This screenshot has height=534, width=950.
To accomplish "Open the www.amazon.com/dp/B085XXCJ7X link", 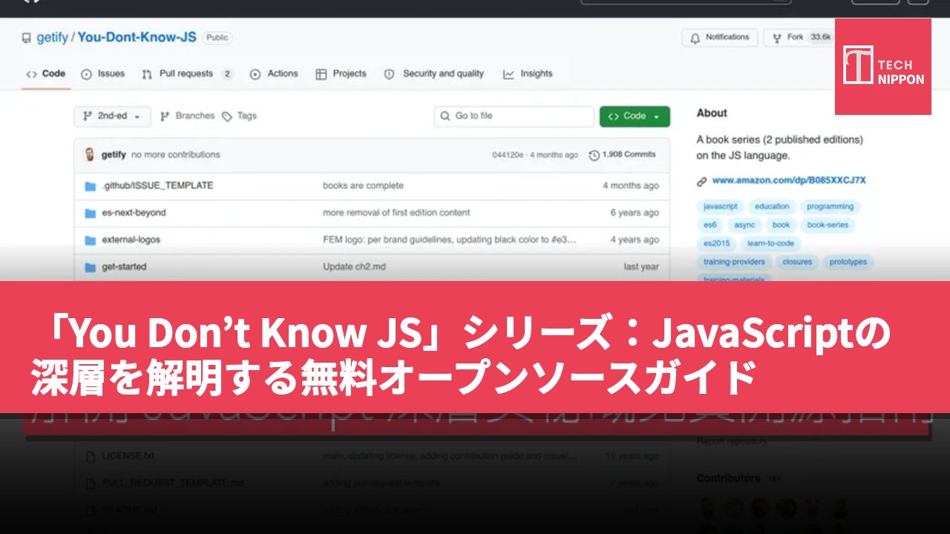I will tap(789, 181).
